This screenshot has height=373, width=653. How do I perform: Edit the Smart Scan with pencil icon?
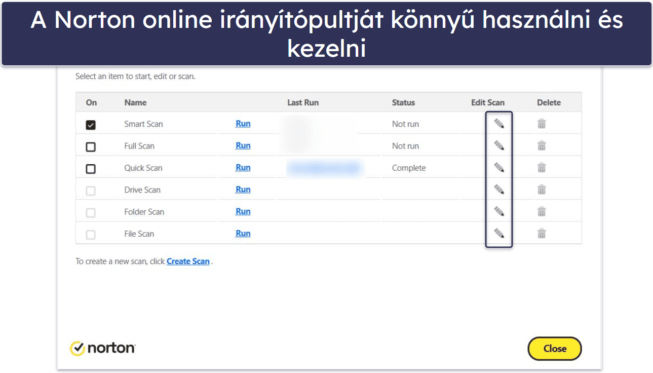click(x=499, y=124)
